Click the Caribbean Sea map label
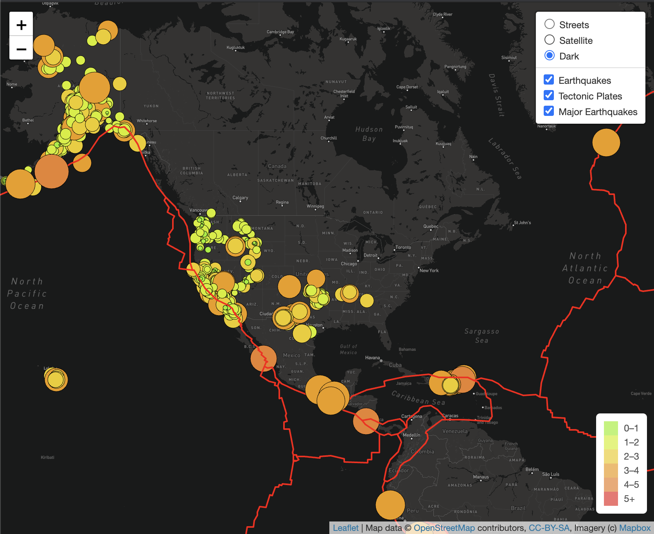 point(419,398)
